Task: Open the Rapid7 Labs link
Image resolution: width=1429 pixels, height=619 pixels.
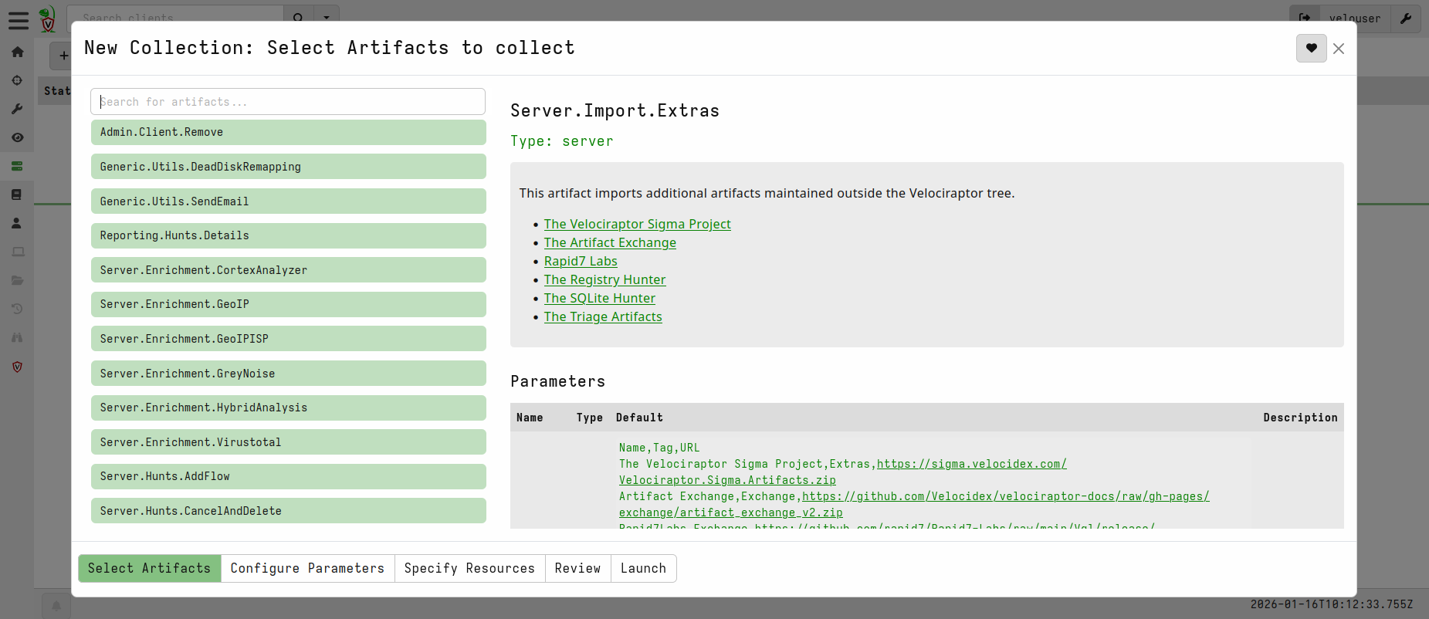Action: 581,261
